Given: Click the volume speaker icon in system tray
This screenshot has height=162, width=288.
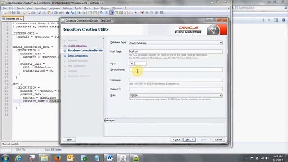Looking at the screenshot, I should tap(267, 158).
